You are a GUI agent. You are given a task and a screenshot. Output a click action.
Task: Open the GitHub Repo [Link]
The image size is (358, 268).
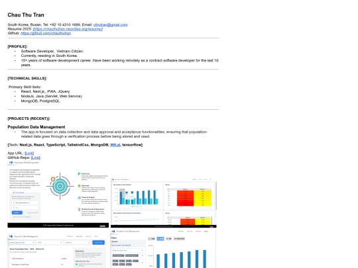(36, 157)
